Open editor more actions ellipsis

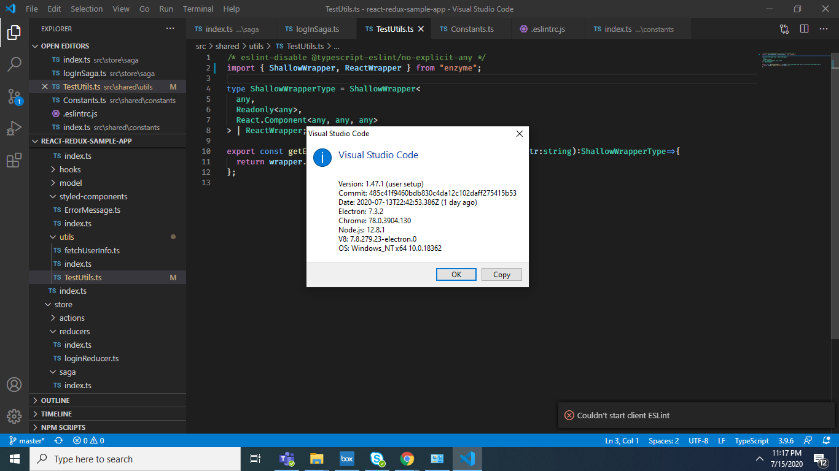(824, 29)
